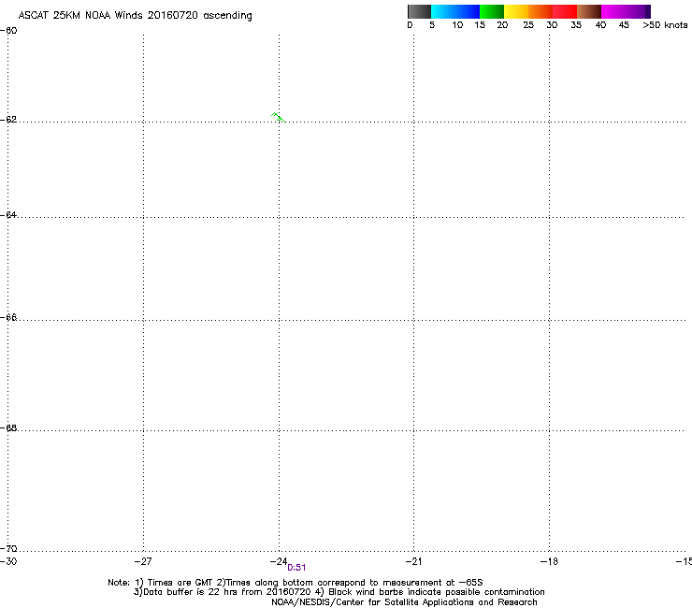Screen dimensions: 692x608
Task: Click the -30 longitude axis label
Action: click(8, 561)
